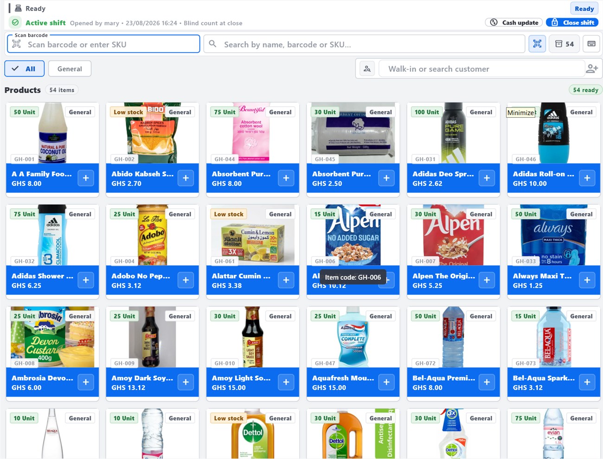Click the walk-in customer person icon
603x459 pixels.
pyautogui.click(x=367, y=69)
